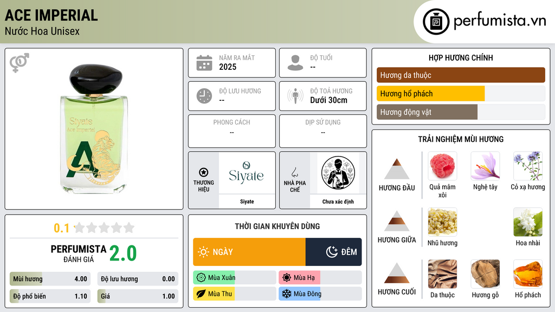This screenshot has width=555, height=312.
Task: Click the star rating icons next to 0.1
Action: pos(104,227)
